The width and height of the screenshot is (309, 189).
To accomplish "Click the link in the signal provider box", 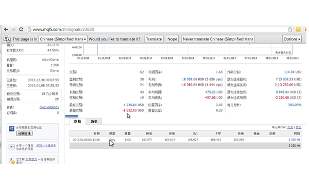I will pyautogui.click(x=31, y=159).
